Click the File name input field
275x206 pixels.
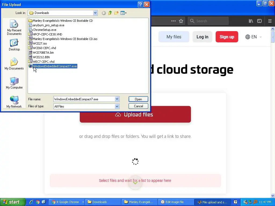point(84,99)
